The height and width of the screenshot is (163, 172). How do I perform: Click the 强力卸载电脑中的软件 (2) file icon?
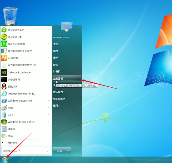(x=4, y=65)
